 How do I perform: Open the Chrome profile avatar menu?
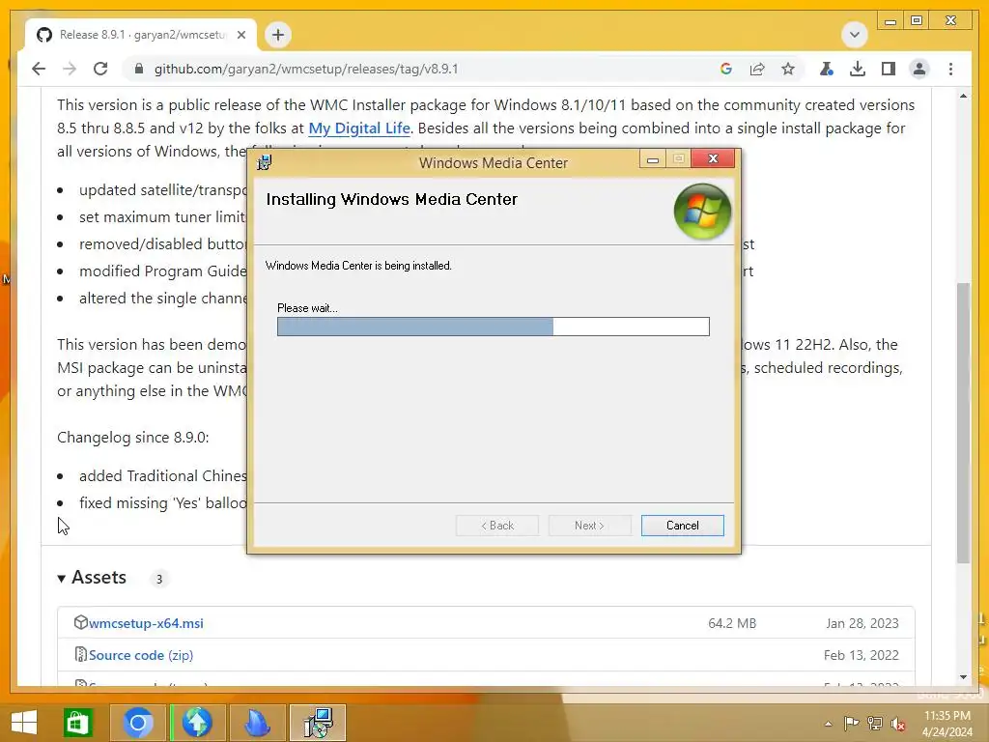click(919, 69)
